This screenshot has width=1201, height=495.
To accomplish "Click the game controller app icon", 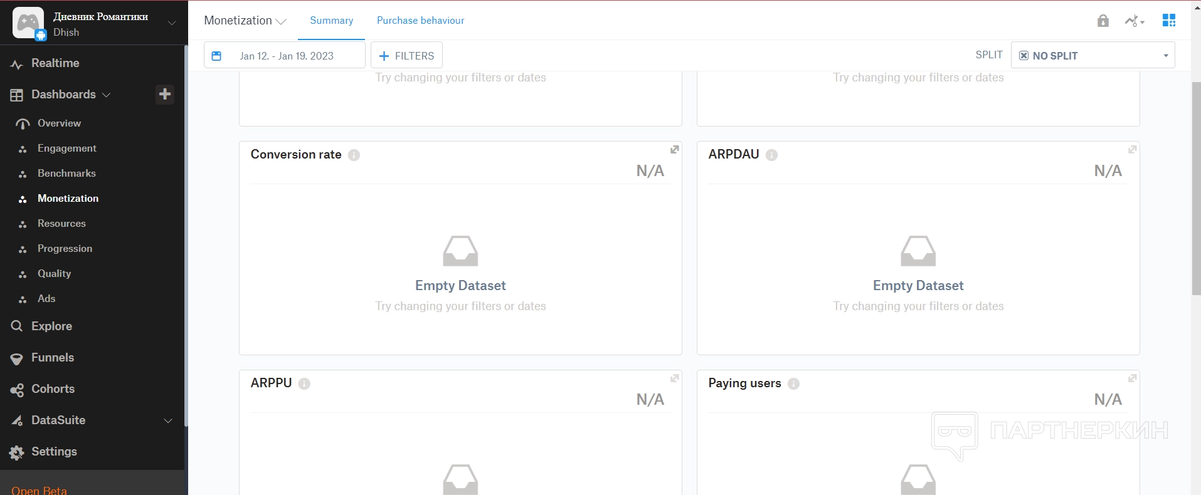I will pos(28,23).
